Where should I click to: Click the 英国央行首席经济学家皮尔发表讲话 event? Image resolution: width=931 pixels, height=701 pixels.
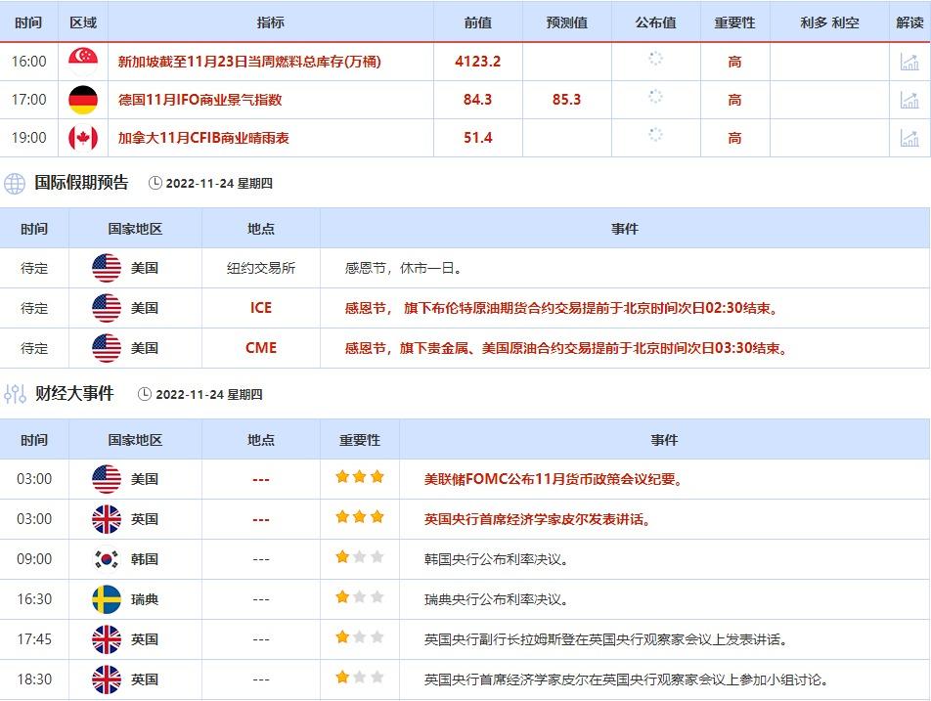tap(537, 519)
